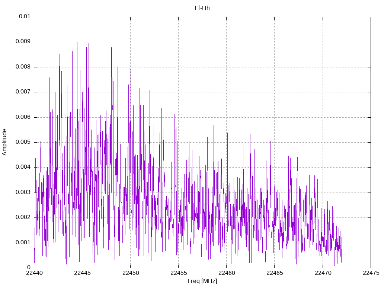Click the y-axis tick label 0.005

pos(23,142)
